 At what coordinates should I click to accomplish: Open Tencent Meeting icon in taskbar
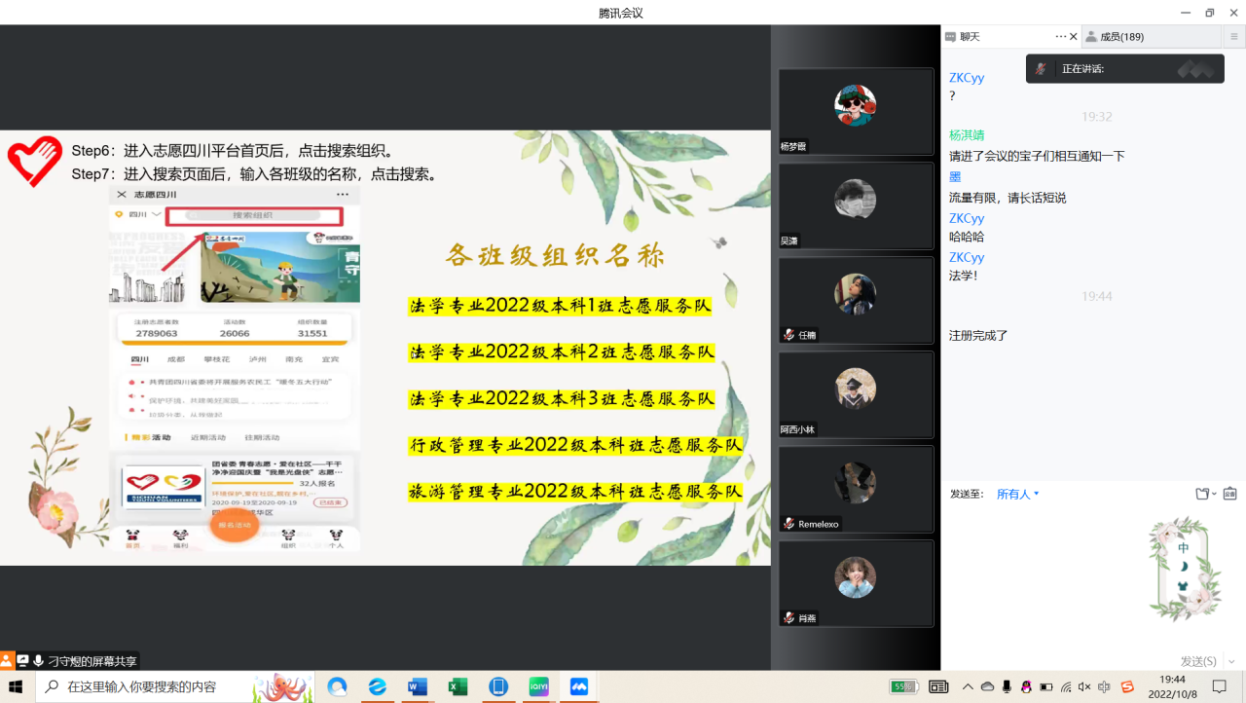pos(579,686)
